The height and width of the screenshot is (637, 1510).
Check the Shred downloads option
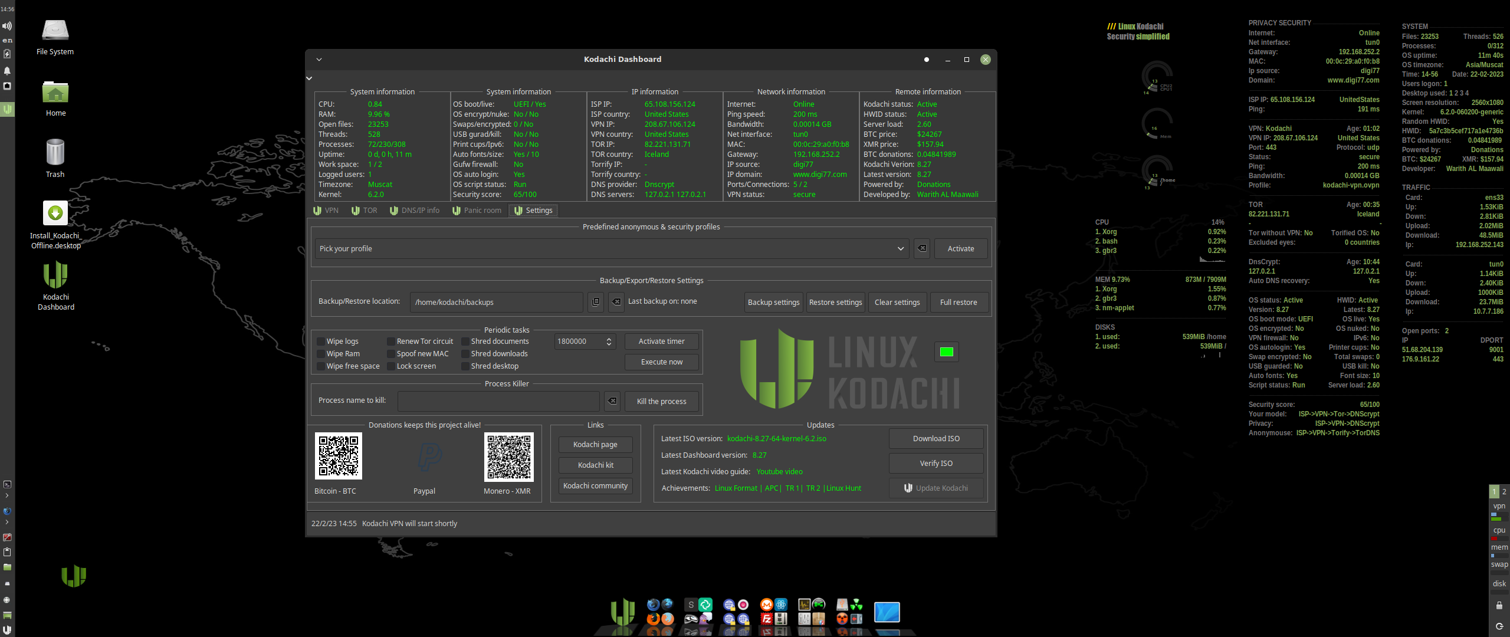[465, 354]
